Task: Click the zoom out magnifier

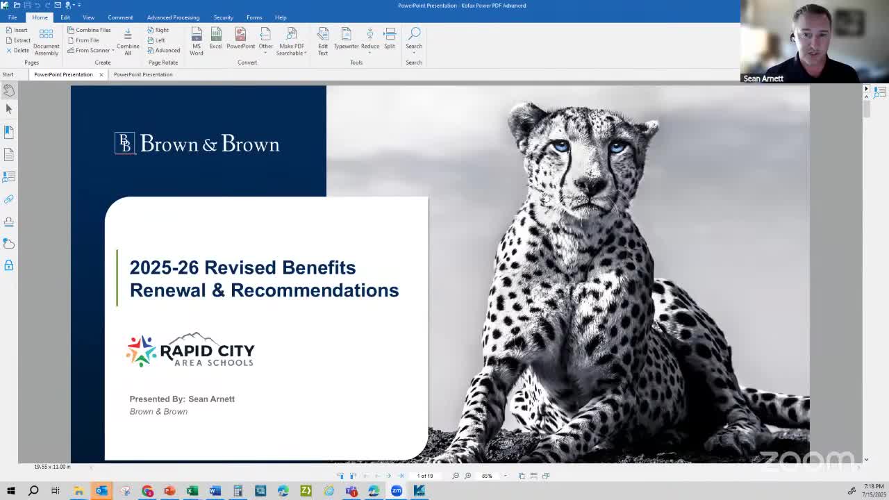Action: [x=456, y=476]
